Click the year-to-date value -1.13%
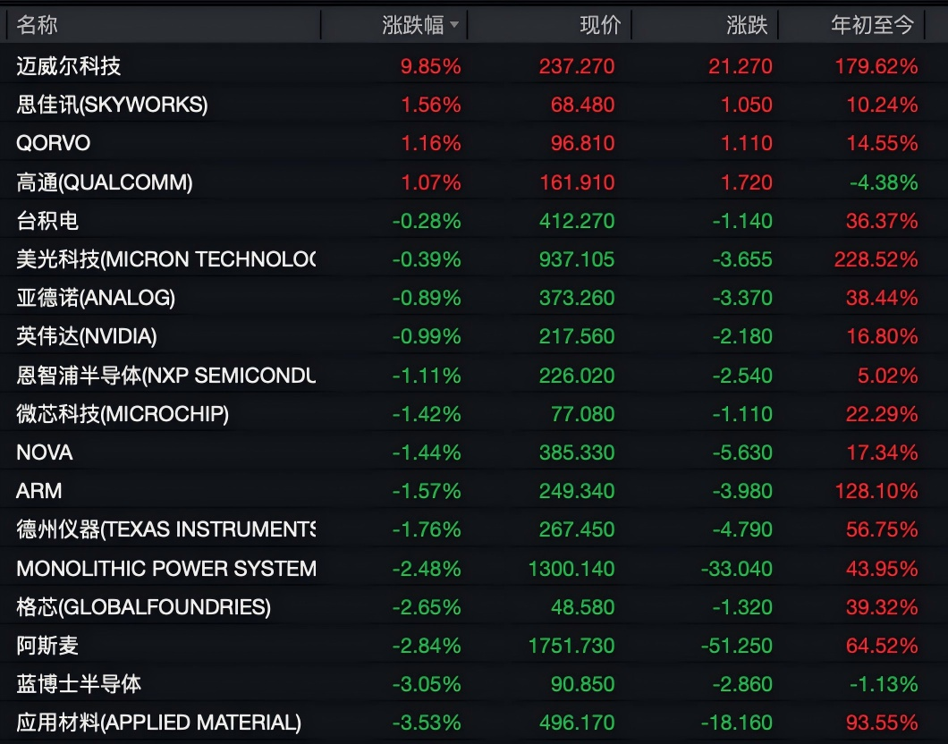Image resolution: width=948 pixels, height=744 pixels. pos(884,684)
